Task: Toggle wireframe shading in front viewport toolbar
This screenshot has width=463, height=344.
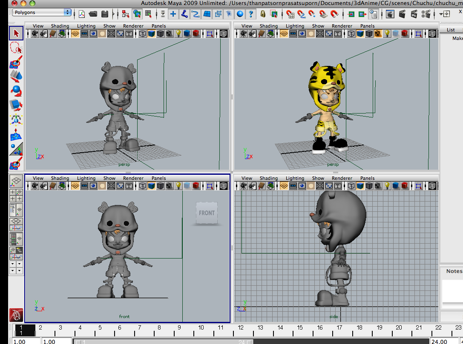Action: point(143,186)
